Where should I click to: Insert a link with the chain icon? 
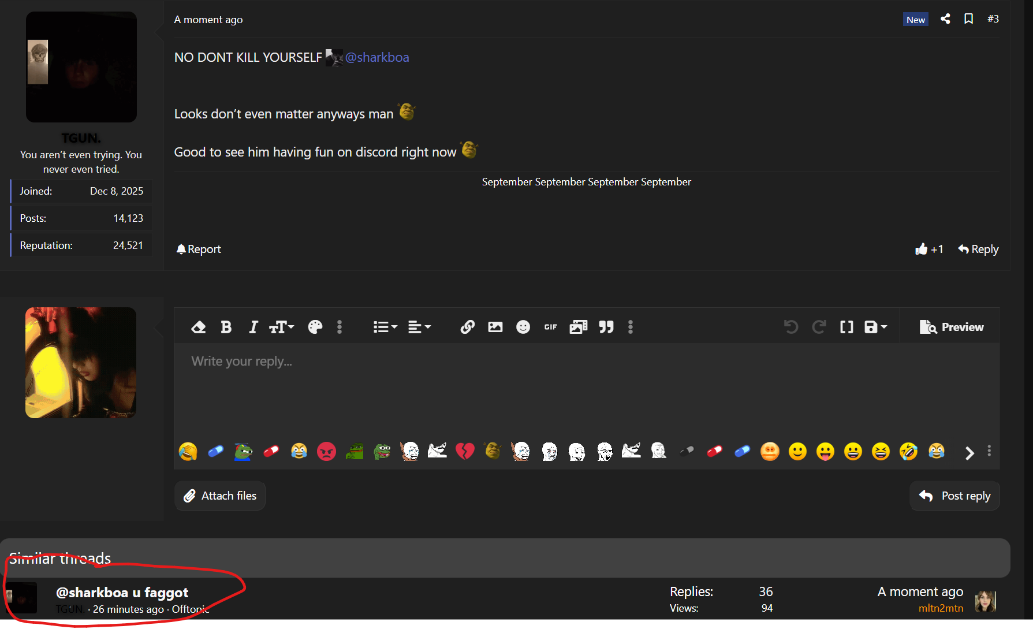click(x=468, y=327)
